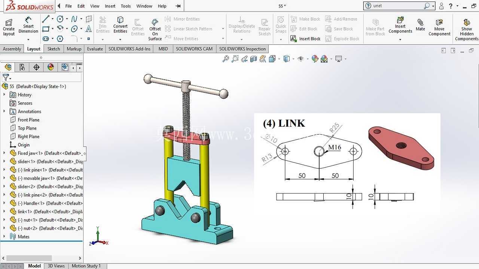Select the Top Plane item
Screen dimensions: 479x269
[x=24, y=128]
